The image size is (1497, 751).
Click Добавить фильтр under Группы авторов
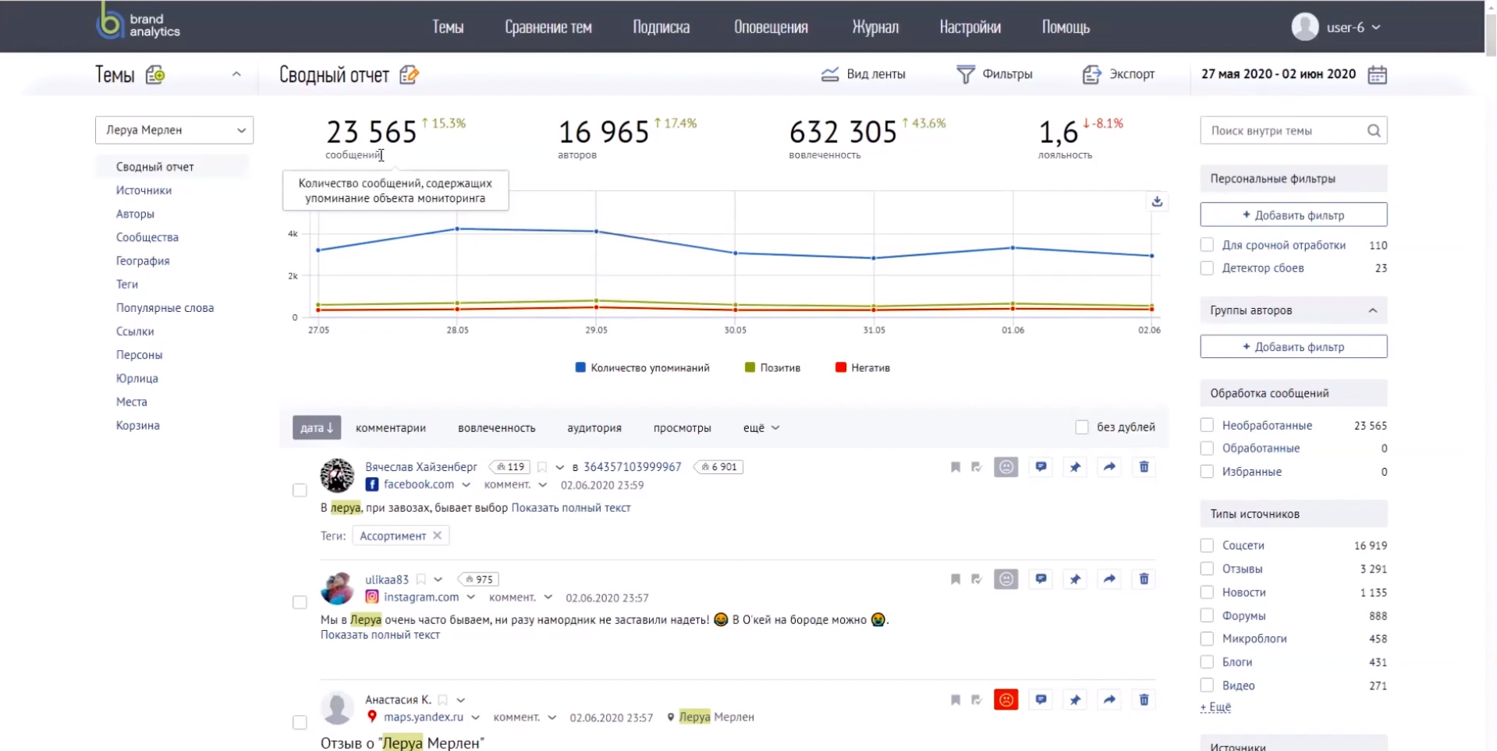pyautogui.click(x=1293, y=346)
